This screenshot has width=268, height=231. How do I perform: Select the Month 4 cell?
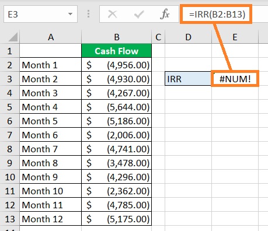50,107
